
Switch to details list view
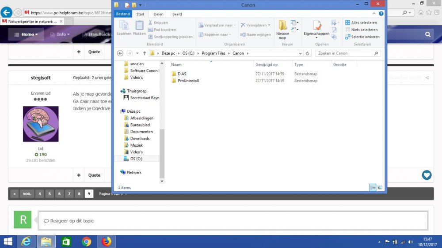click(373, 188)
